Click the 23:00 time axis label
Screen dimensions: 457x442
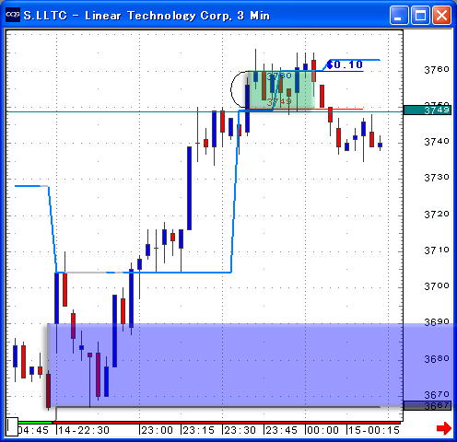tap(158, 430)
